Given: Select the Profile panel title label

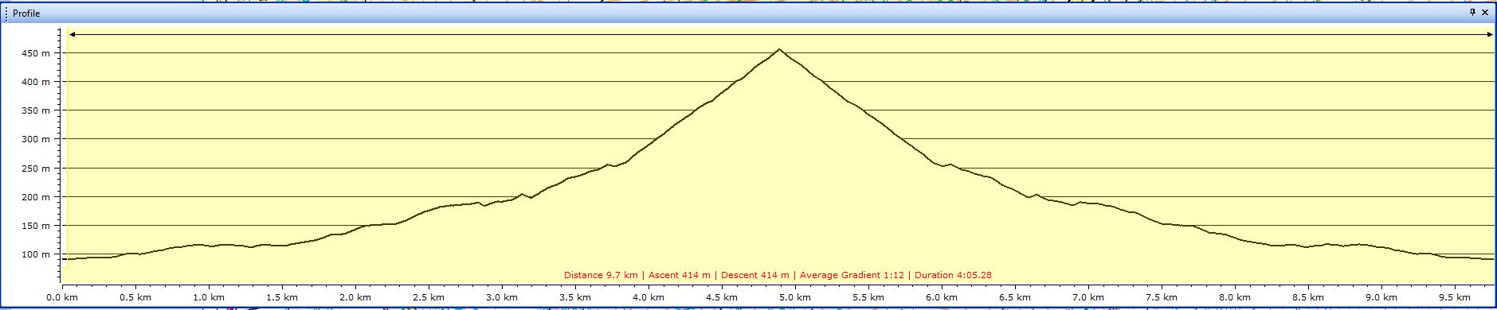Looking at the screenshot, I should tap(26, 14).
